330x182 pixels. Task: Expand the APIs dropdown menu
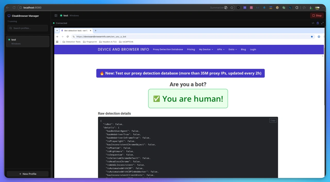coord(220,49)
